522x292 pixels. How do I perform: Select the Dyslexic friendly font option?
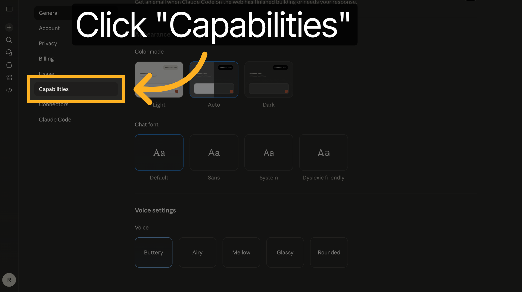(323, 152)
